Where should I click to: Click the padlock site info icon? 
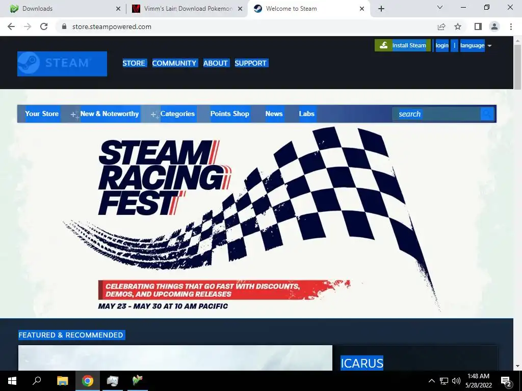(x=64, y=26)
